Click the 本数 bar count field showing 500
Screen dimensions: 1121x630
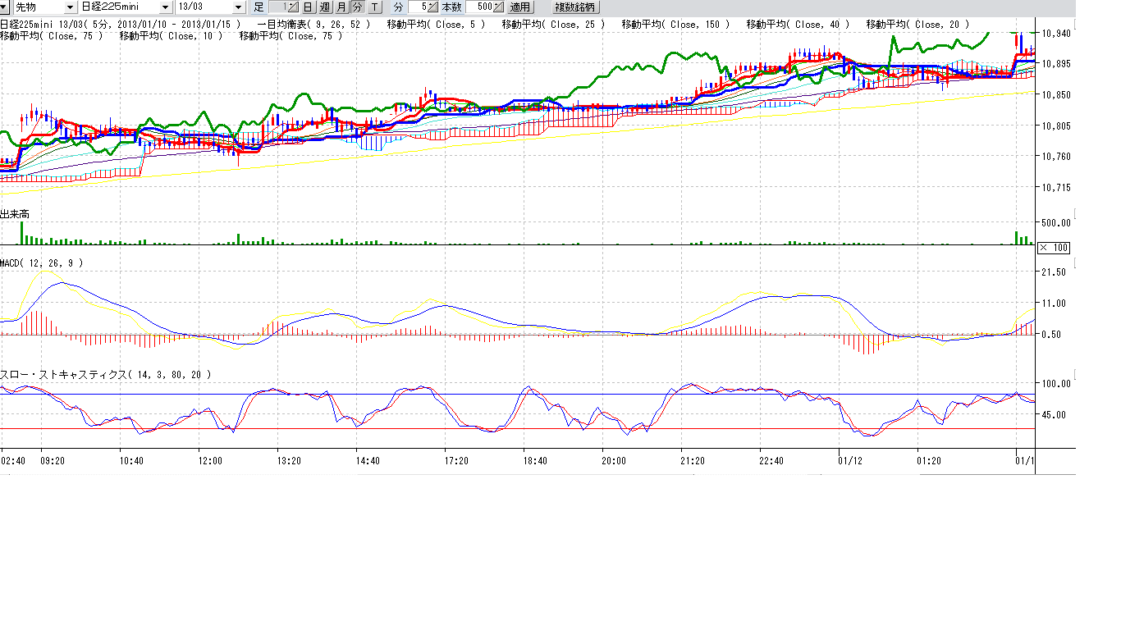(x=479, y=7)
